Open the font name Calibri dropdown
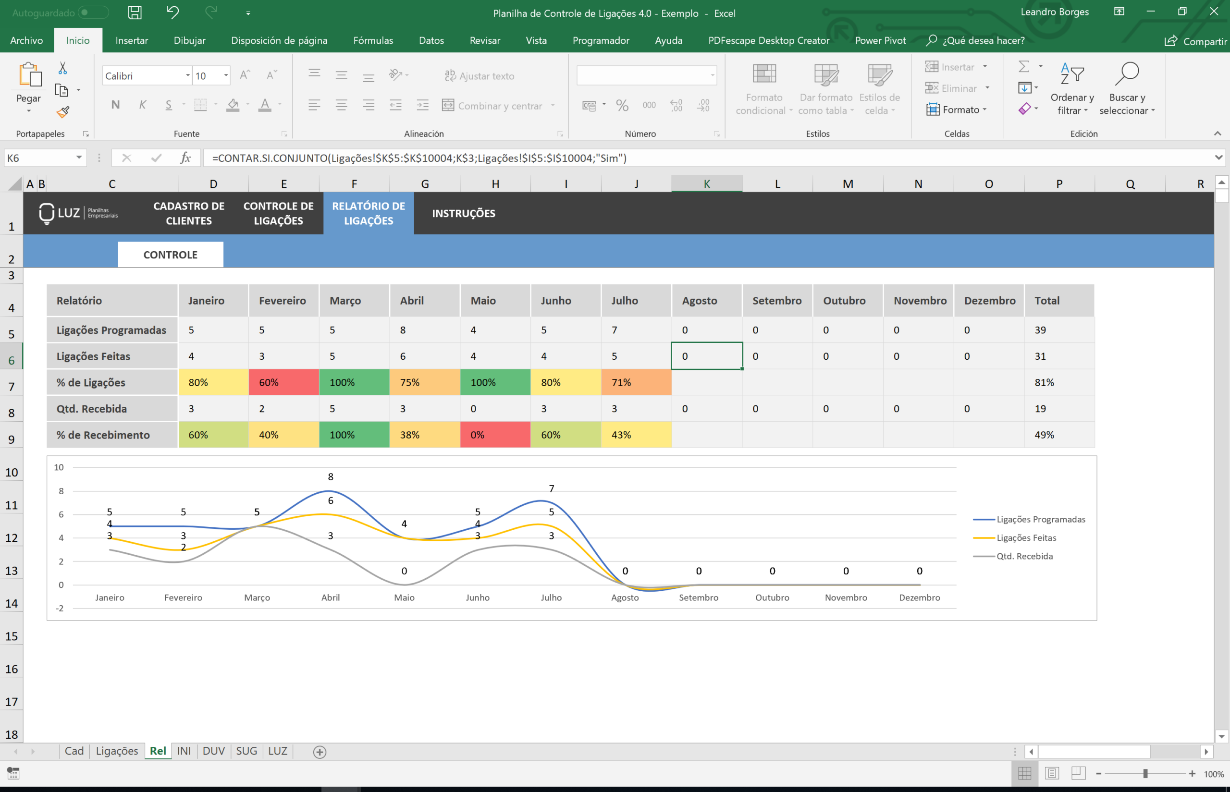 point(188,75)
